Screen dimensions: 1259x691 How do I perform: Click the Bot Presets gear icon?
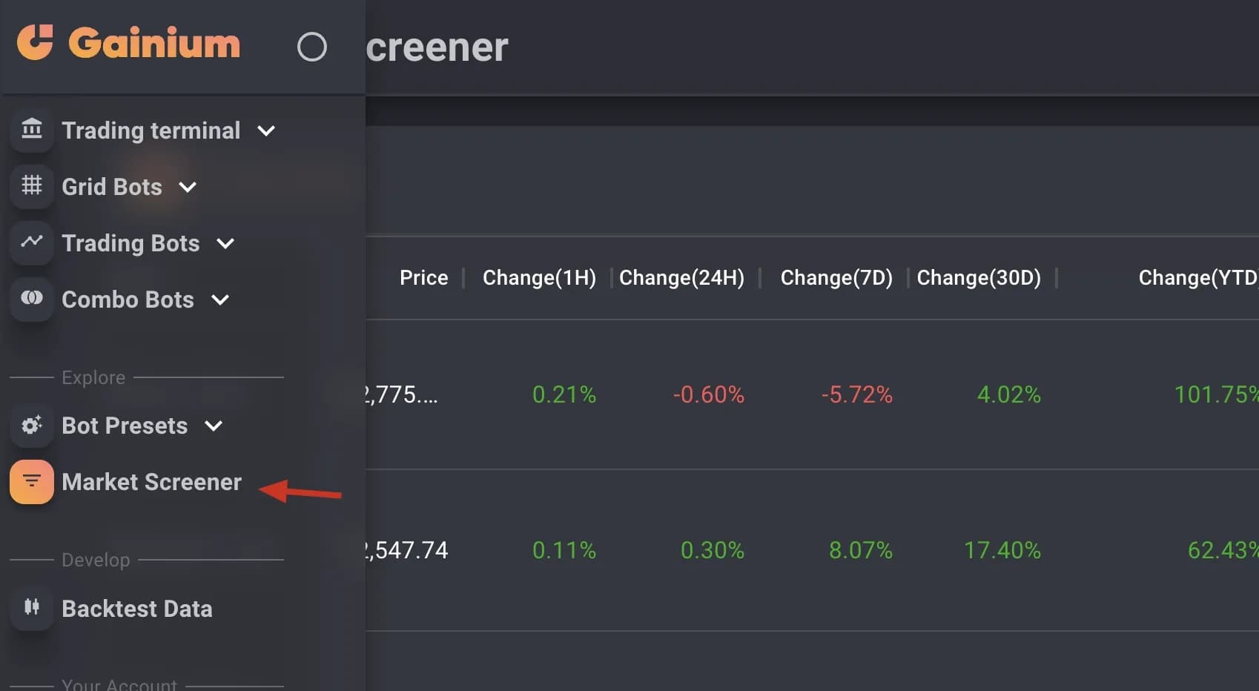32,425
